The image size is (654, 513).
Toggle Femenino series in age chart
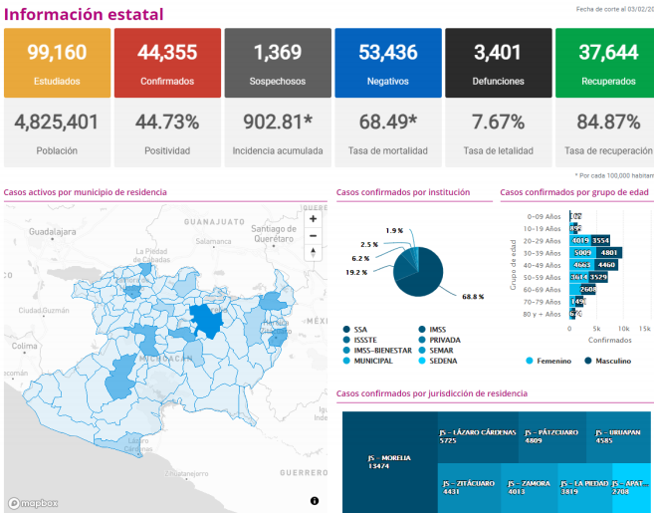(548, 361)
